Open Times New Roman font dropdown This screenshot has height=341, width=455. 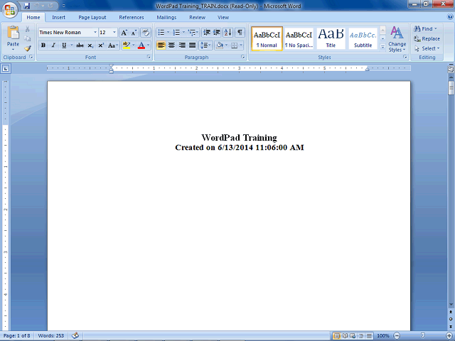pos(95,33)
